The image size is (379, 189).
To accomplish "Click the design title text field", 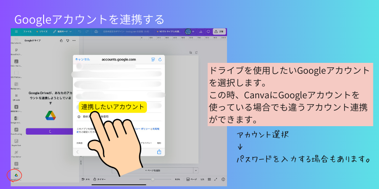I will (x=126, y=32).
